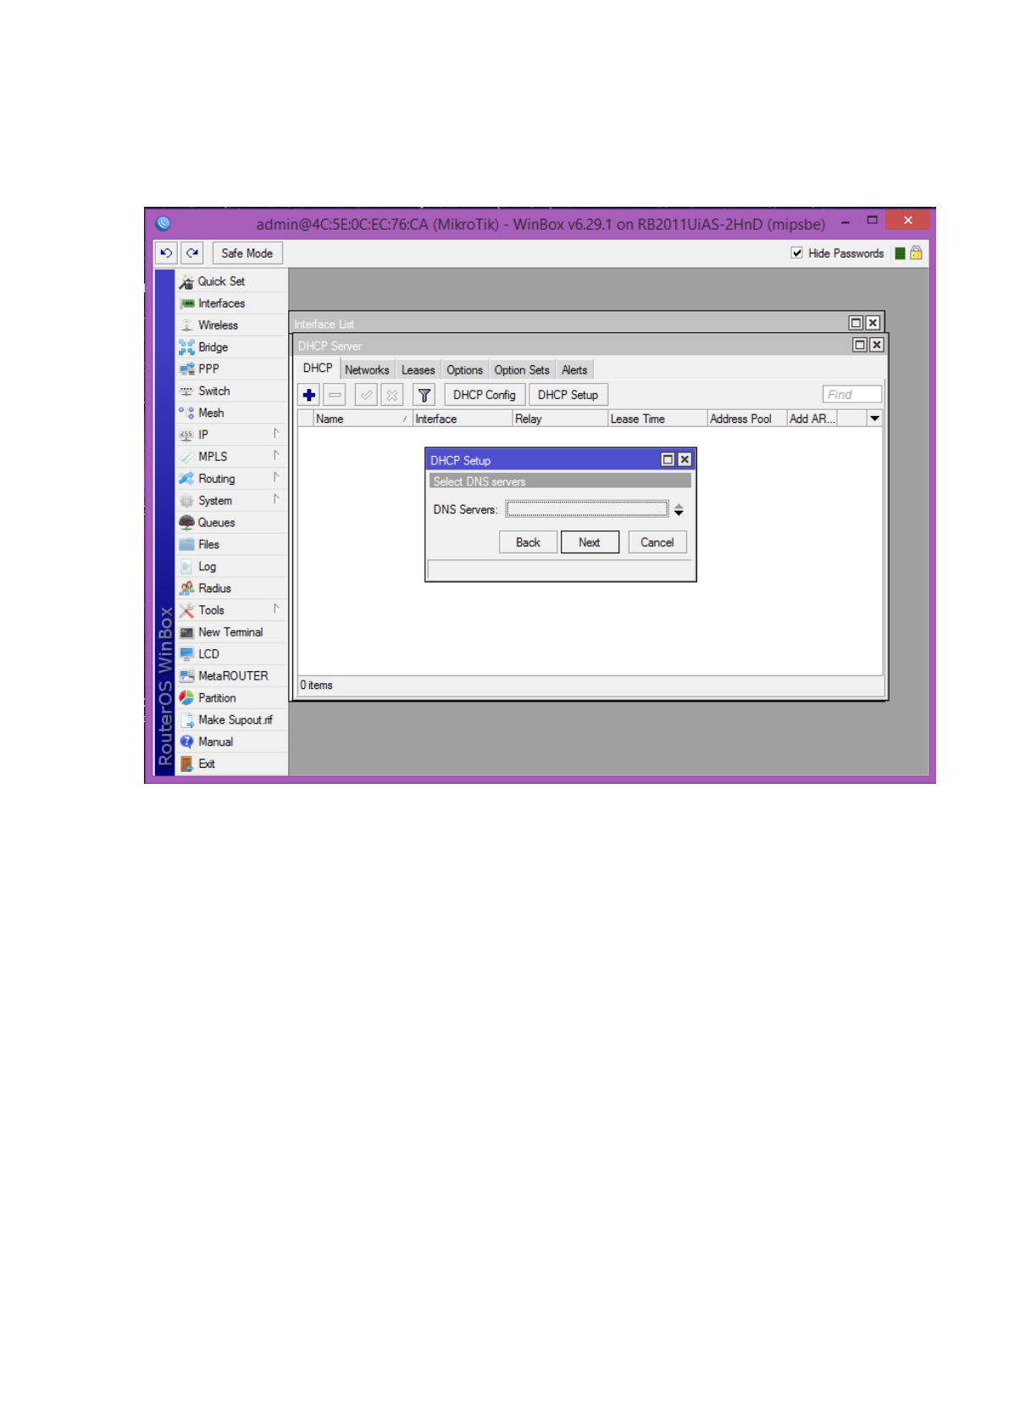1009x1427 pixels.
Task: Sort by the Address Pool column header
Action: 747,419
